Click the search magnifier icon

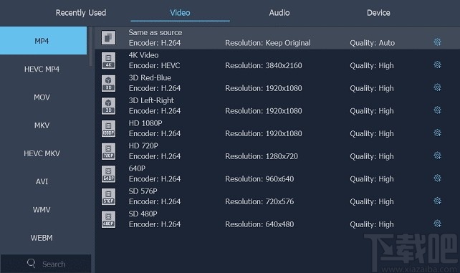[32, 263]
